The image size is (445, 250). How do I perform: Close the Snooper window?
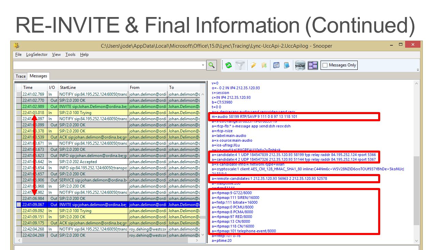(x=413, y=45)
